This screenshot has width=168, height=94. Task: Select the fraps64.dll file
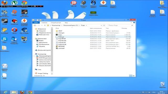[62, 43]
